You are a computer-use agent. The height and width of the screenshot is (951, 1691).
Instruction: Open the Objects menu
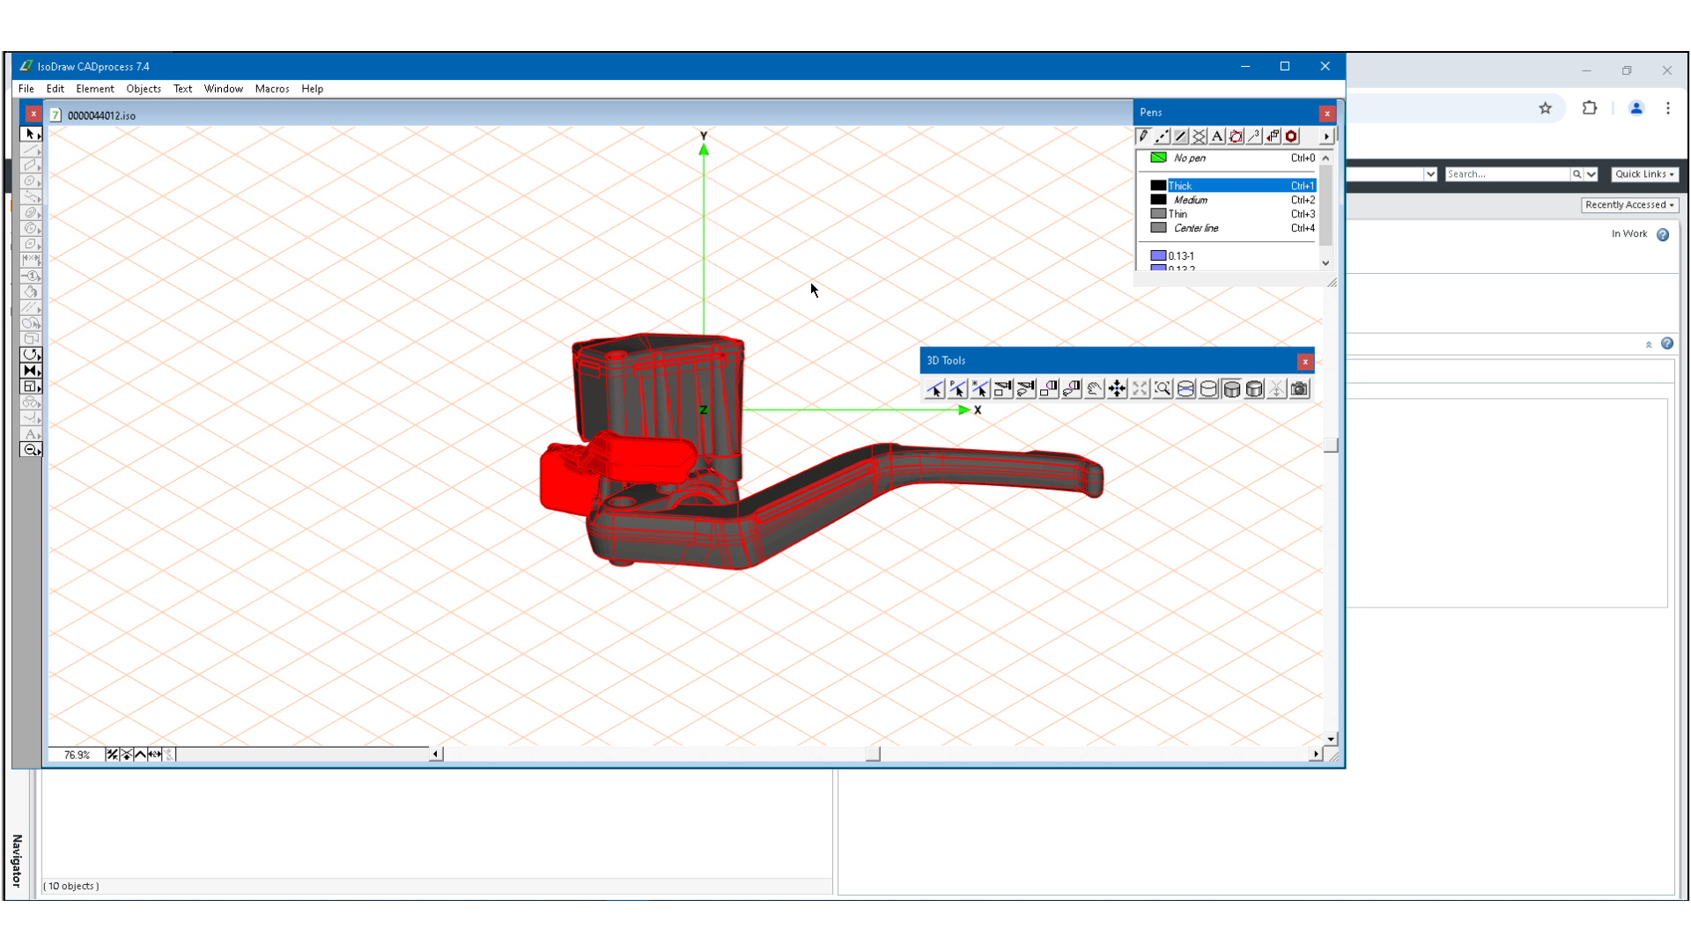[x=144, y=89]
